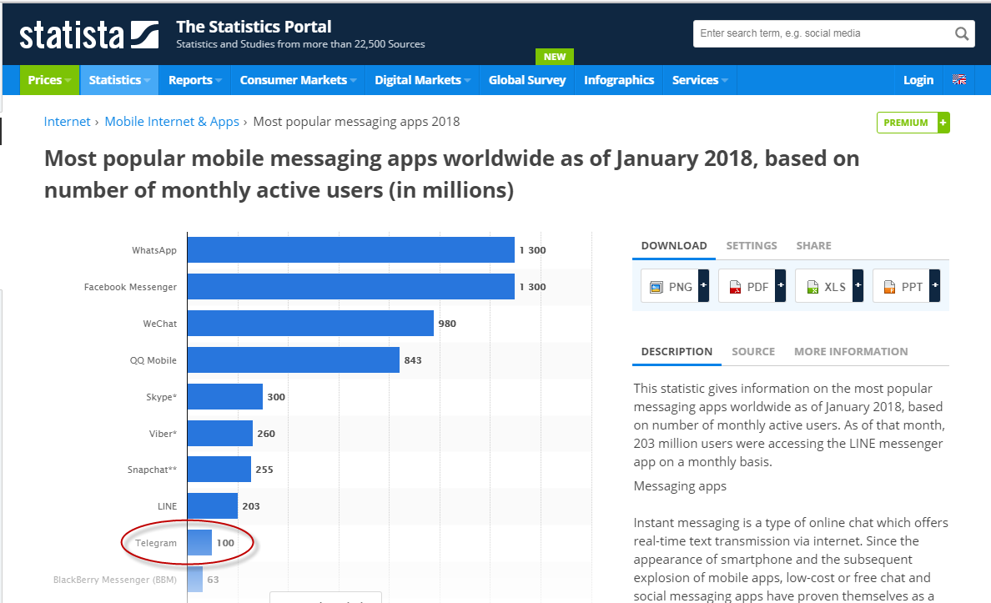Open the Digital Markets dropdown
The width and height of the screenshot is (991, 603).
tap(422, 80)
